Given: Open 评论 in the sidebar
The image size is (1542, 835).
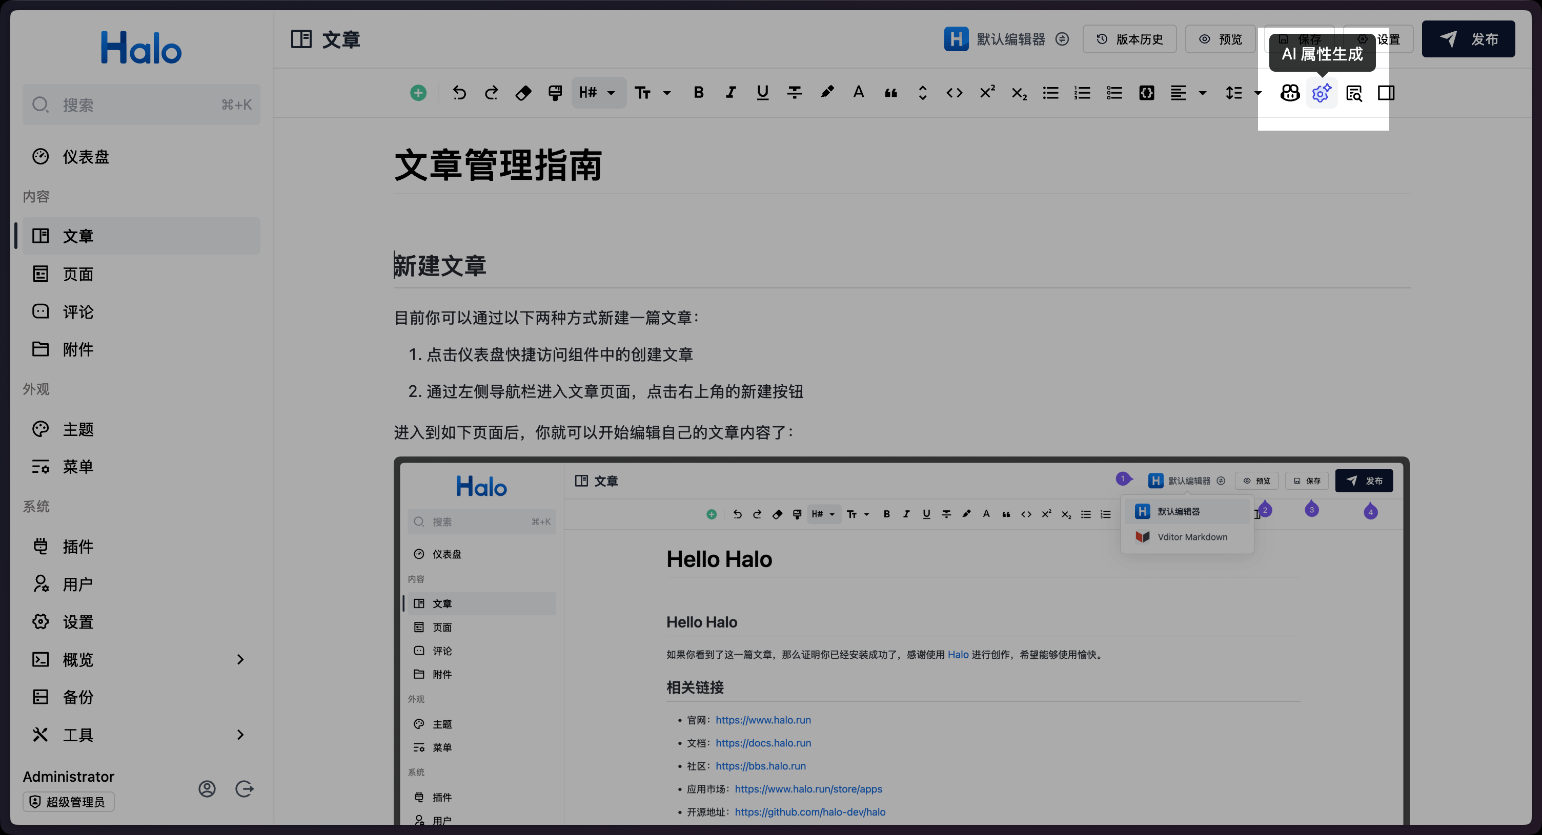Looking at the screenshot, I should (x=141, y=311).
